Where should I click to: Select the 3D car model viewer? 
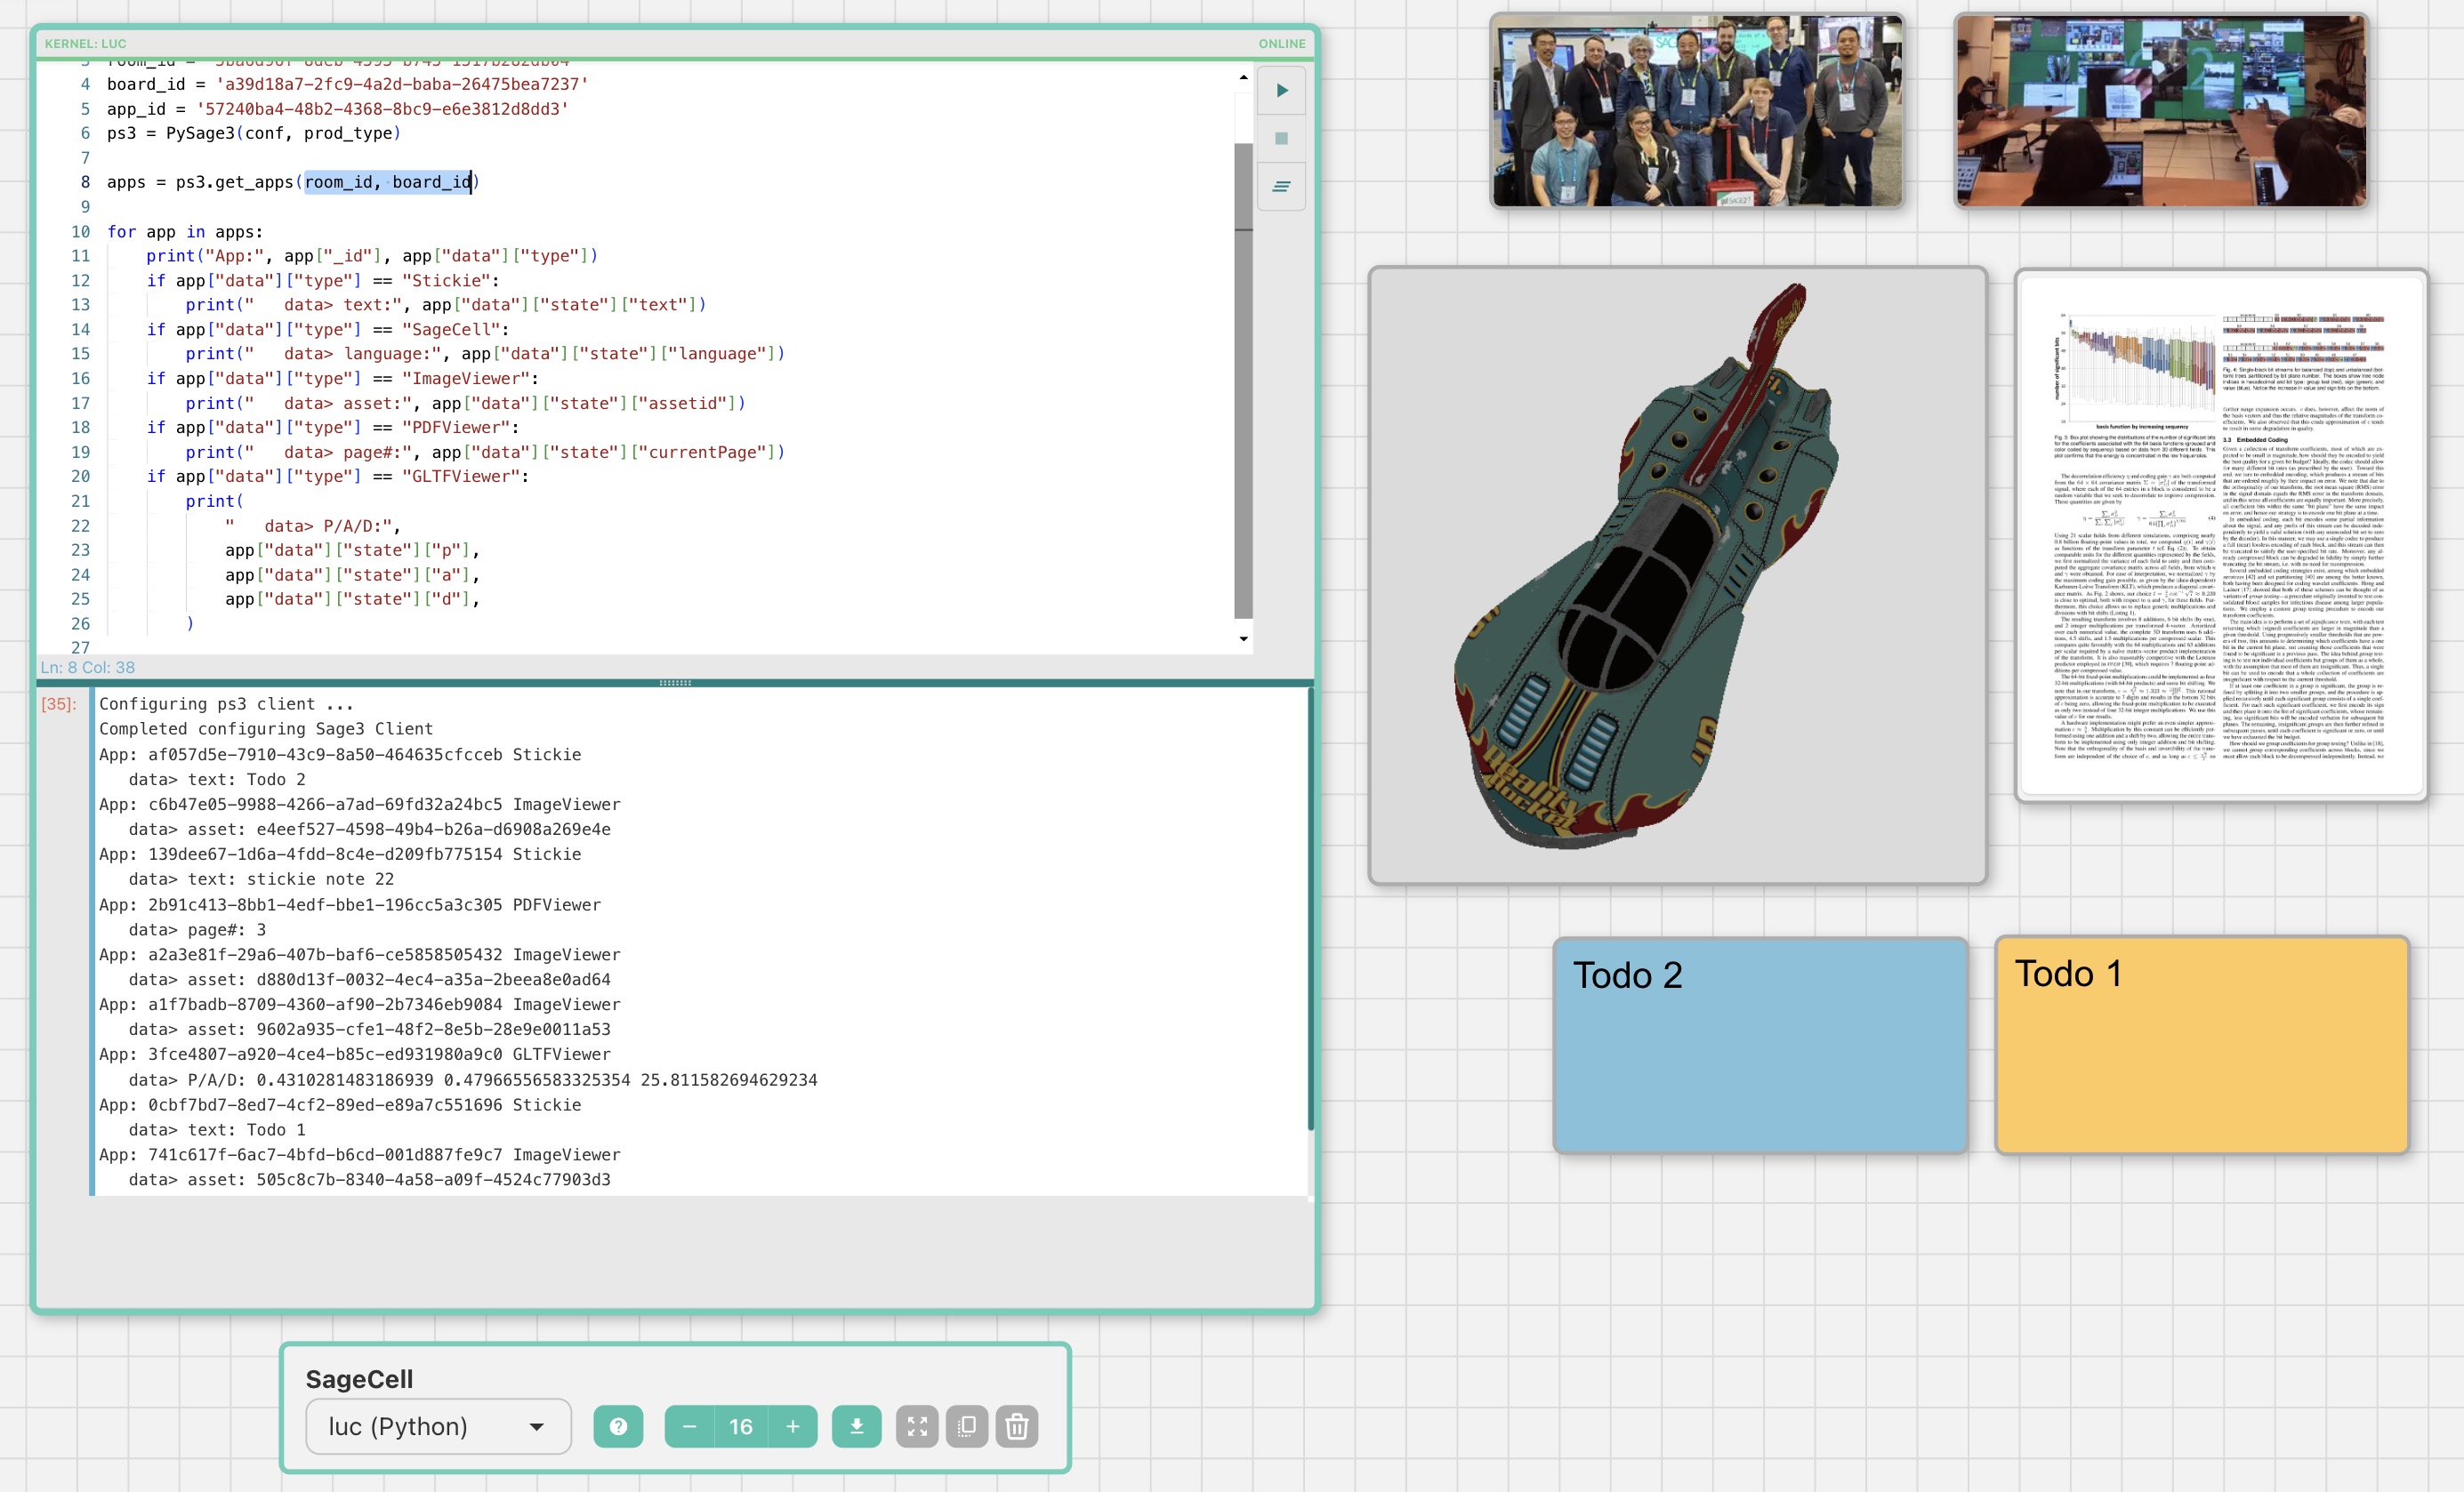tap(1677, 575)
